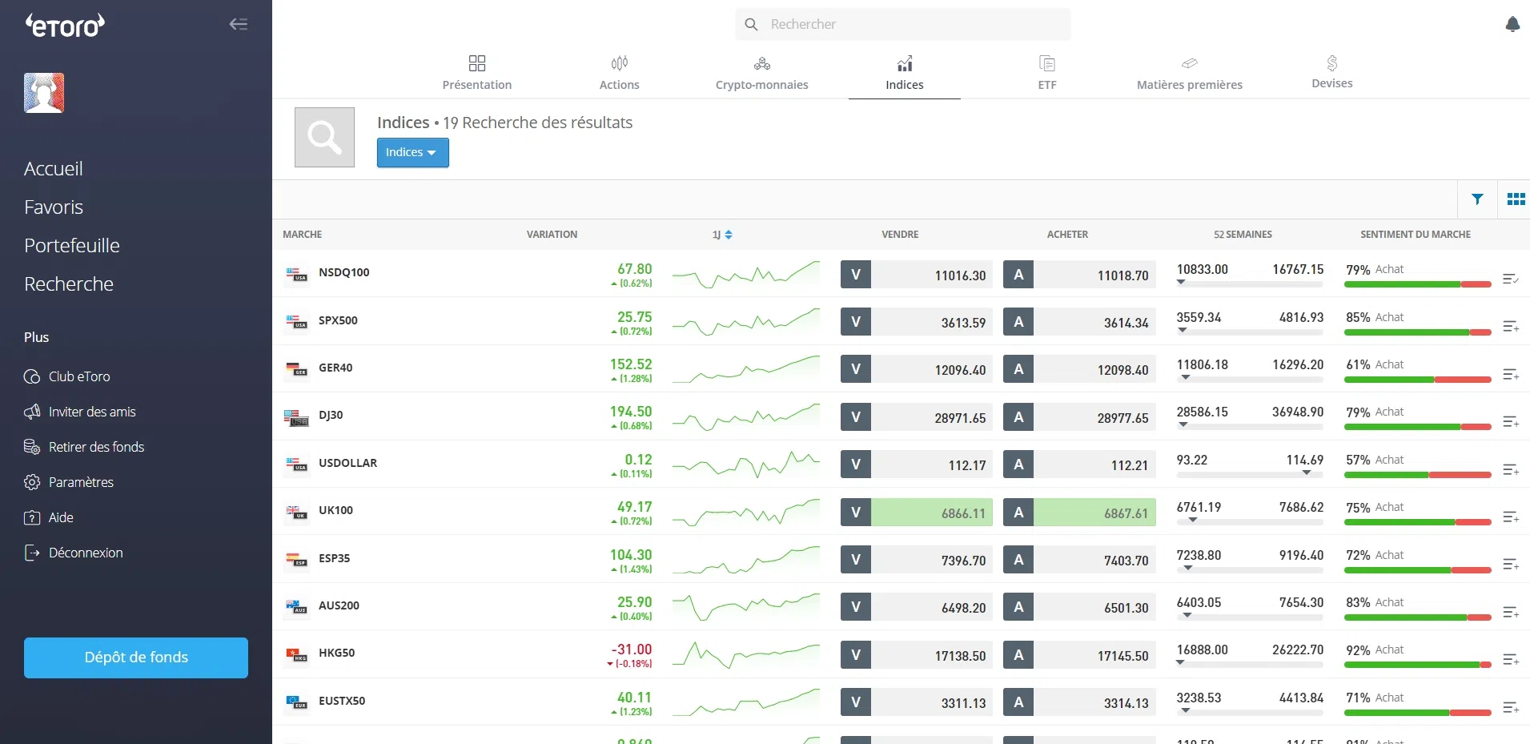Image resolution: width=1530 pixels, height=744 pixels.
Task: Click the large magnifier search icon
Action: (x=324, y=137)
